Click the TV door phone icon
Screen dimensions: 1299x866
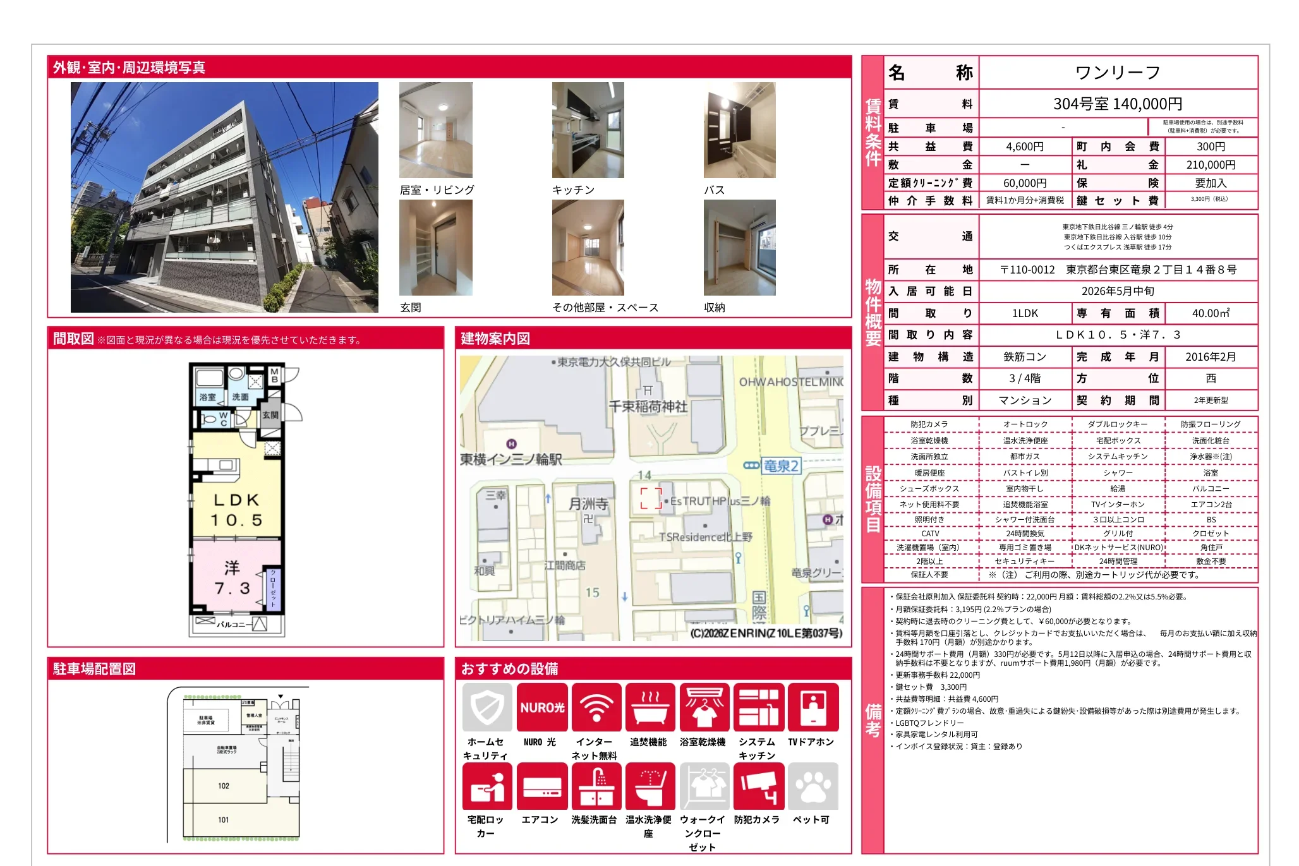813,707
